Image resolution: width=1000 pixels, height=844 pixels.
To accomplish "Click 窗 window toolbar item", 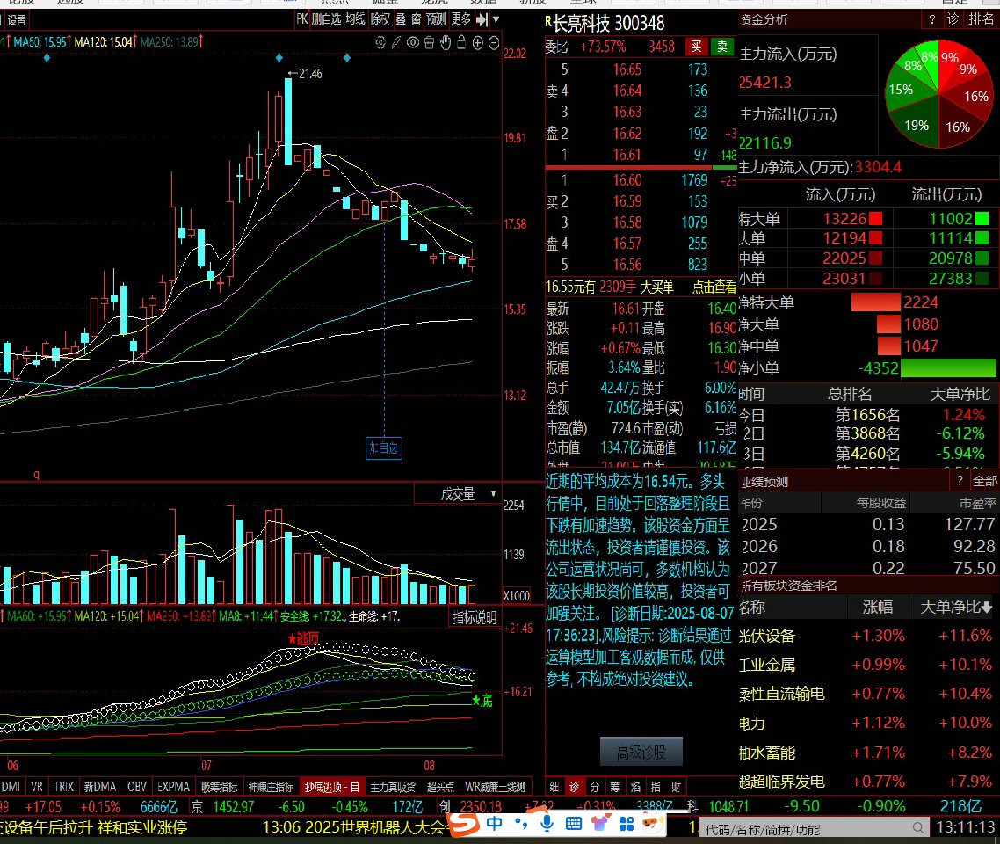I will (416, 19).
